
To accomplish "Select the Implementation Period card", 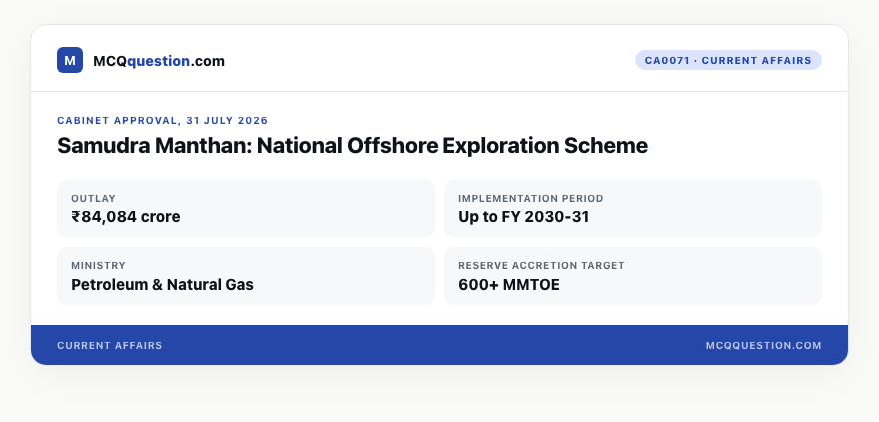I will click(x=633, y=209).
